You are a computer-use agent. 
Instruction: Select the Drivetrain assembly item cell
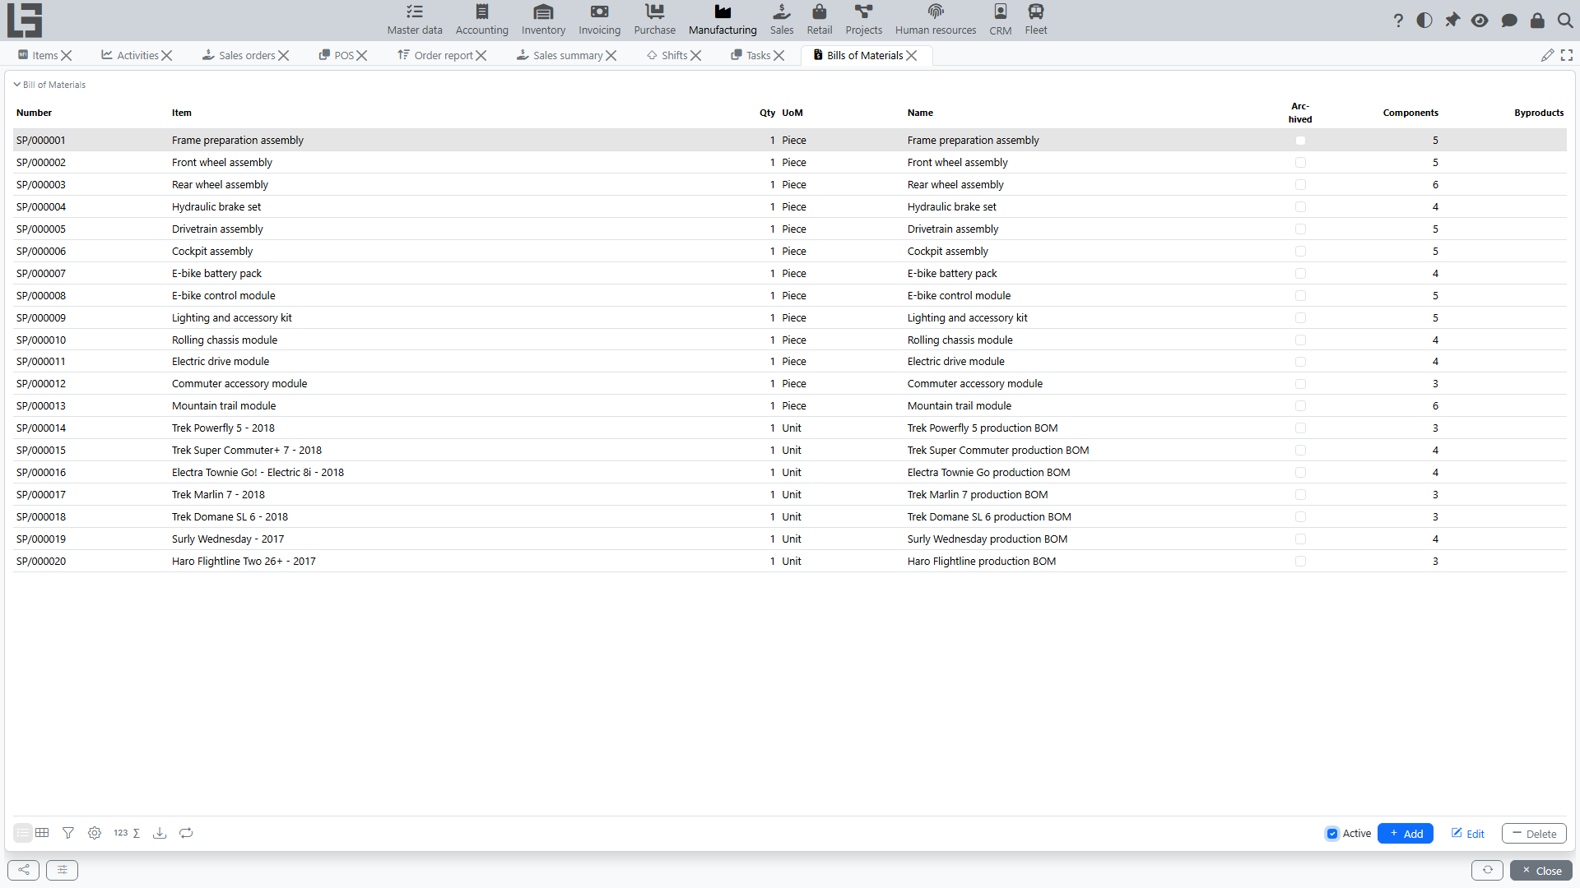(217, 229)
